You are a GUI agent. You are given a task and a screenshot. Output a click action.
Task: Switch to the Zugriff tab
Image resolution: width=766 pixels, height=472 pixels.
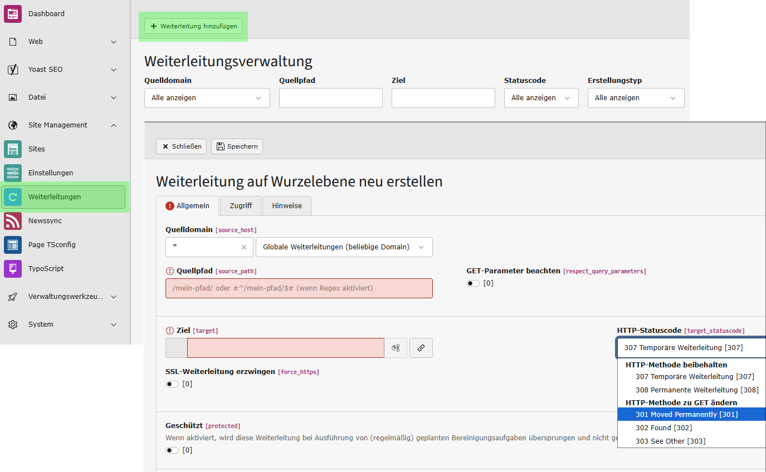pos(240,205)
